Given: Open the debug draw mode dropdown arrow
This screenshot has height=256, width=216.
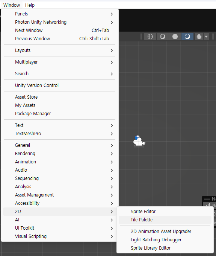Looking at the screenshot, I should (206, 37).
